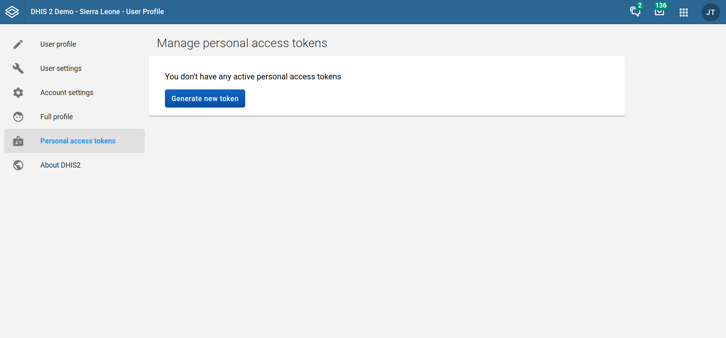The image size is (726, 338).
Task: Click the face icon beside Full profile
Action: (18, 117)
